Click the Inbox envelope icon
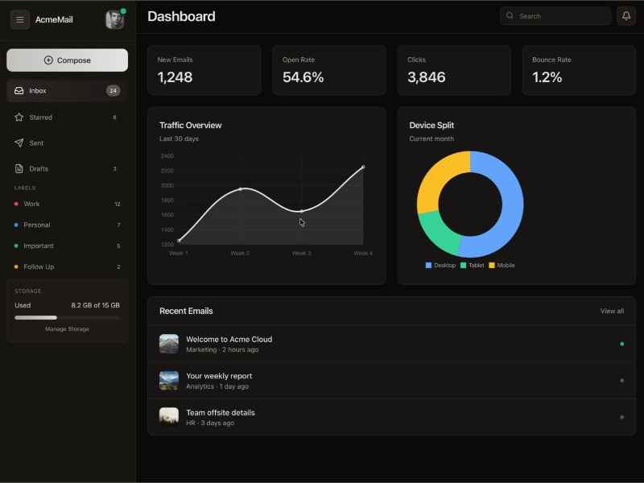This screenshot has height=483, width=644. point(18,91)
